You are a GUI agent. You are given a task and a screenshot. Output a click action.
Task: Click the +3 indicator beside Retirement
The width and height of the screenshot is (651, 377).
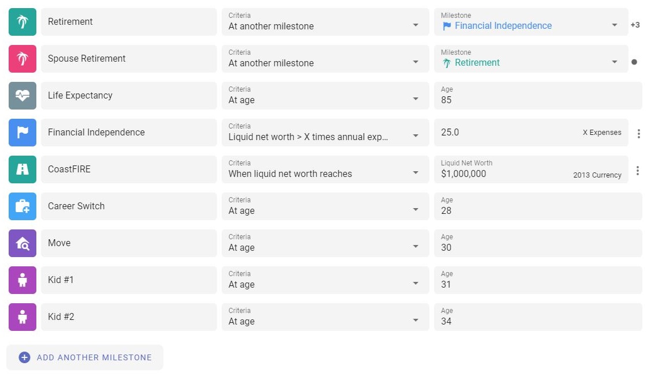pos(635,25)
